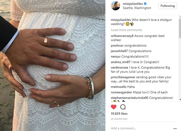Open missjuliastiles profile picture
Viewport: 181px width, 131px height.
[x=116, y=6]
